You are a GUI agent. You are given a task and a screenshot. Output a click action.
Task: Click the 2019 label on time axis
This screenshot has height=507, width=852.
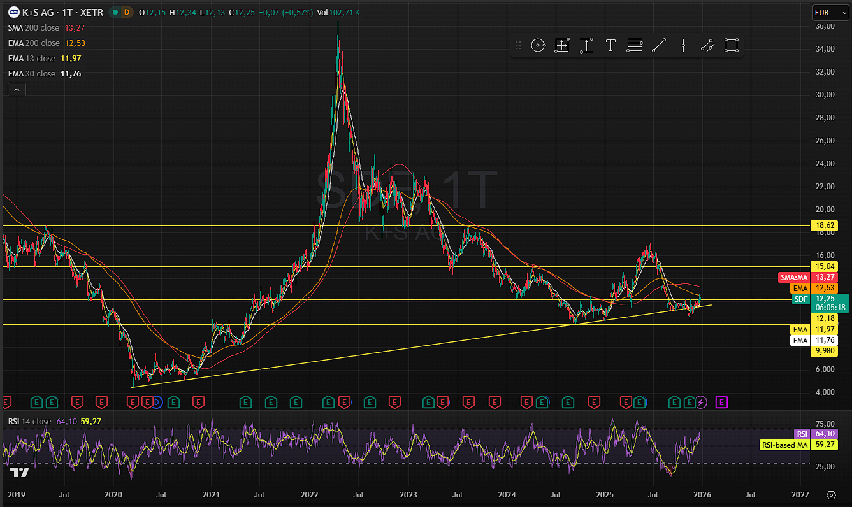click(16, 494)
